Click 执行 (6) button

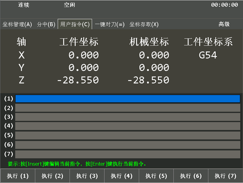pyautogui.click(x=191, y=176)
